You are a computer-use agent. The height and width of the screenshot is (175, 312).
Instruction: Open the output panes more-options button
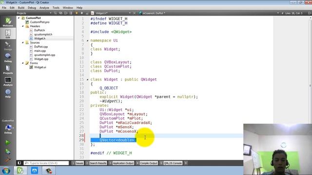click(x=186, y=163)
